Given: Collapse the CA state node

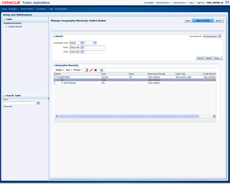Looking at the screenshot, I should (x=59, y=80).
